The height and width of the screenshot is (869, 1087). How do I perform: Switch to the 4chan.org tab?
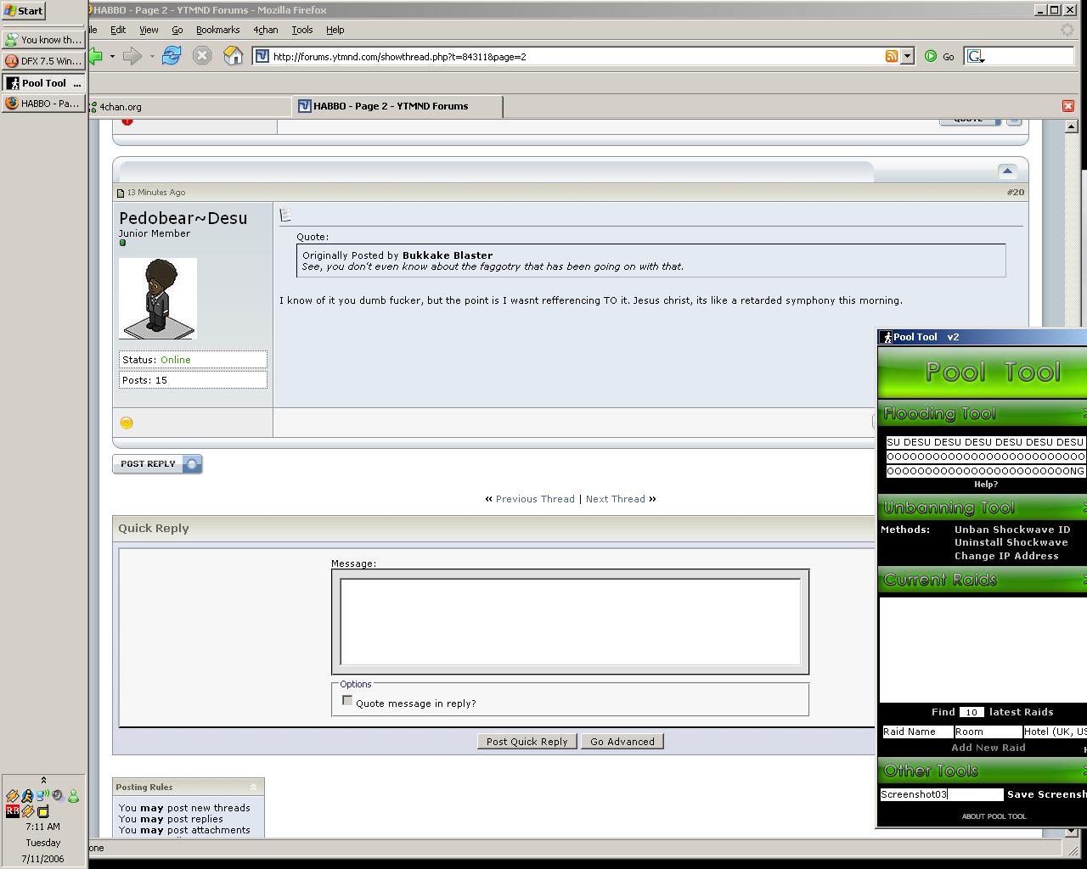(x=190, y=107)
